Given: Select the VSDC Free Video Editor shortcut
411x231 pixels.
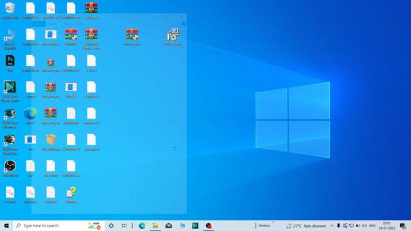Looking at the screenshot, I should [10, 91].
